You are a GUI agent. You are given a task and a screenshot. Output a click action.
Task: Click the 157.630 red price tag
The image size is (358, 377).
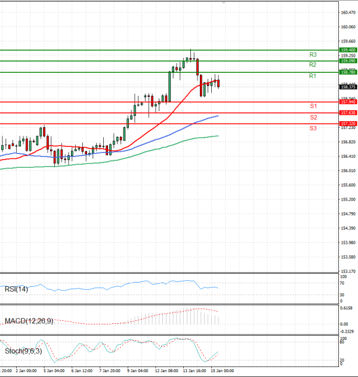coord(348,113)
